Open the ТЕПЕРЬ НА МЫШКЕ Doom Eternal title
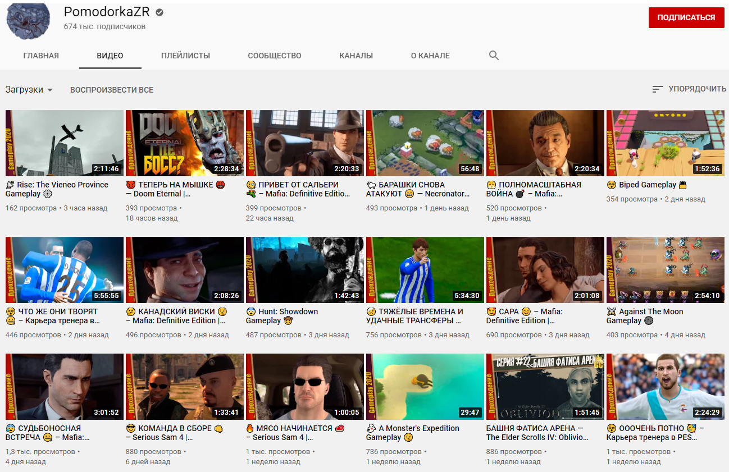The image size is (729, 472). [176, 189]
